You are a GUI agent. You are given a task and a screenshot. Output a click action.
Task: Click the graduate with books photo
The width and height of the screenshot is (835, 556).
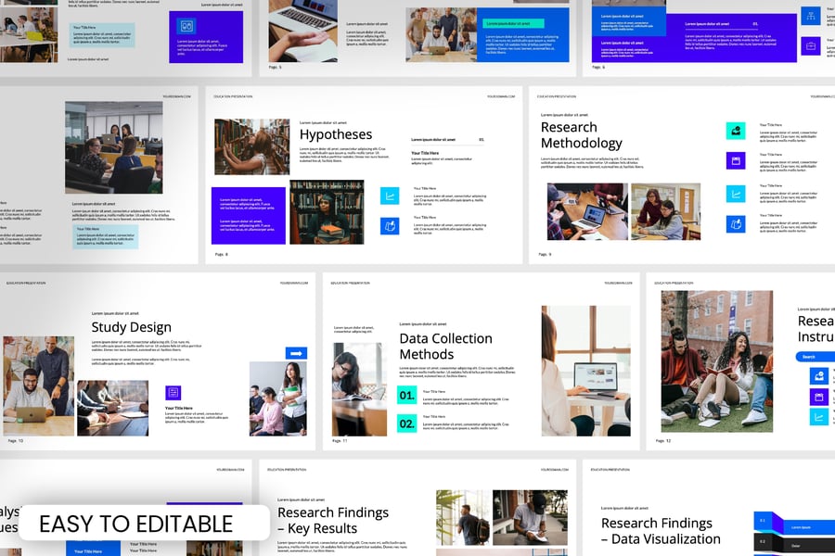[327, 212]
